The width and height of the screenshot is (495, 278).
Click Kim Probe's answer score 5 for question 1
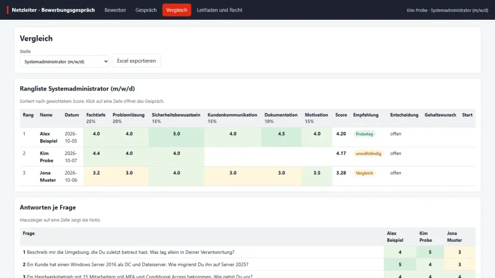click(x=430, y=252)
